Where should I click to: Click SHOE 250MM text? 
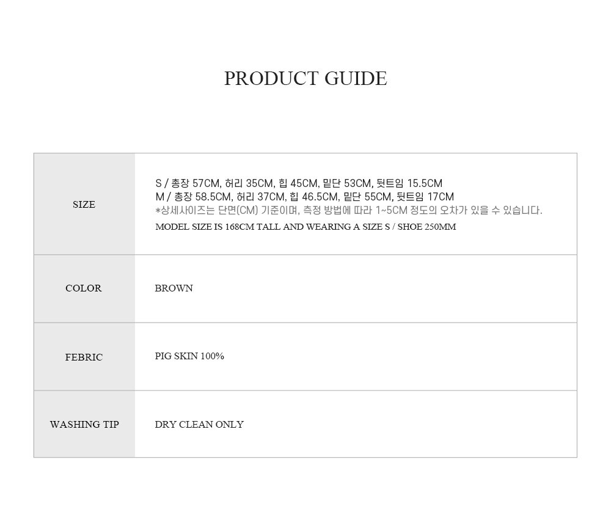pyautogui.click(x=426, y=227)
